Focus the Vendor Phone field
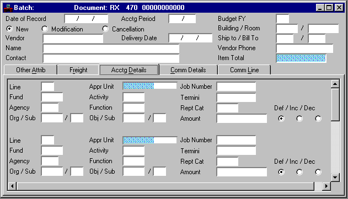The width and height of the screenshot is (348, 199). click(304, 49)
